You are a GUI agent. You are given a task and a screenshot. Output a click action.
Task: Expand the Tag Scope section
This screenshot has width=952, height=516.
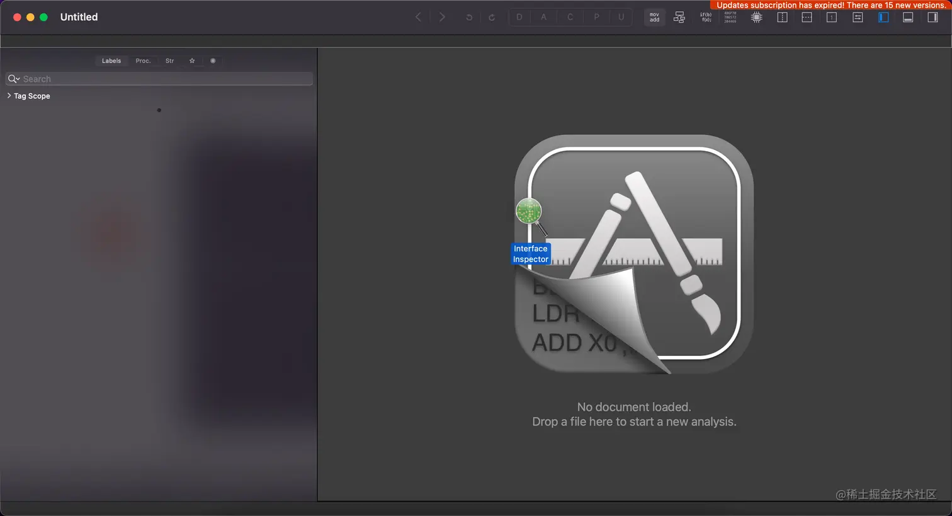tap(9, 96)
